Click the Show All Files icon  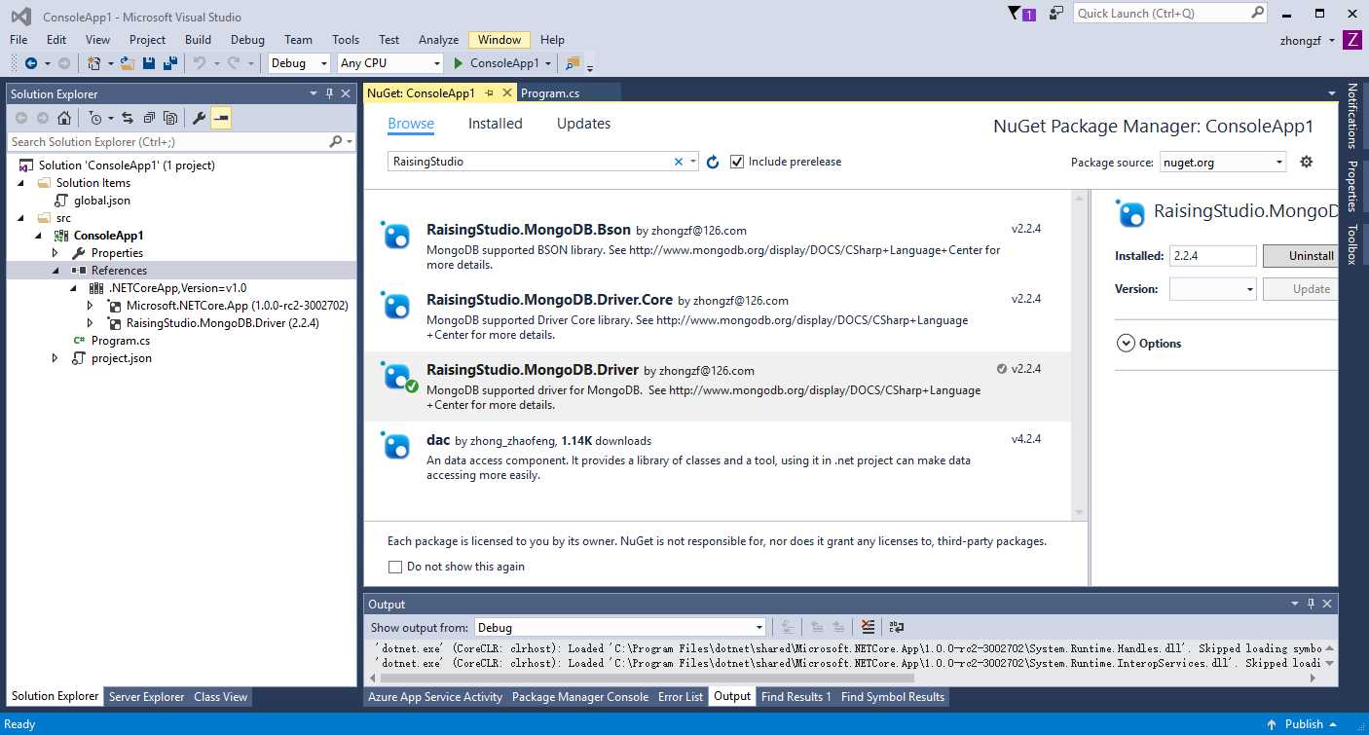170,118
